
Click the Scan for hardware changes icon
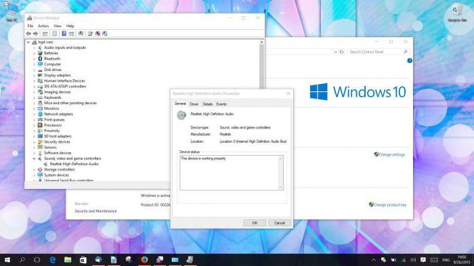point(81,34)
